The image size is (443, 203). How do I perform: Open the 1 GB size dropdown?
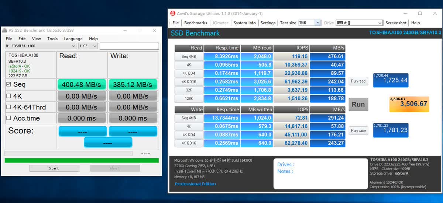(88, 46)
